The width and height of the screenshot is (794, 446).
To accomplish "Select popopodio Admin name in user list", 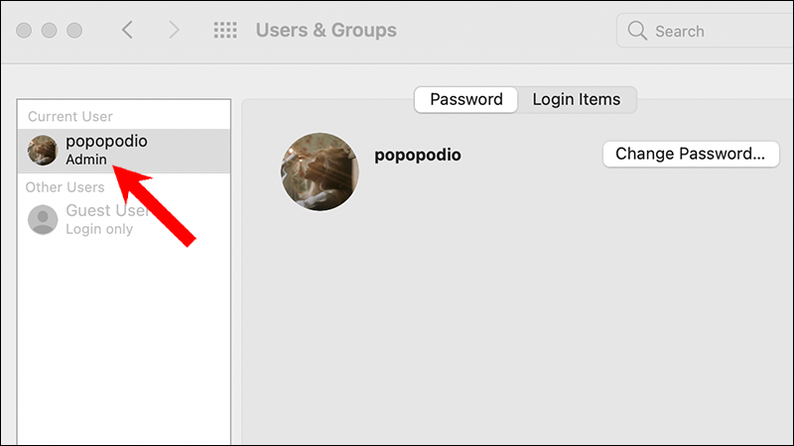I will click(106, 142).
